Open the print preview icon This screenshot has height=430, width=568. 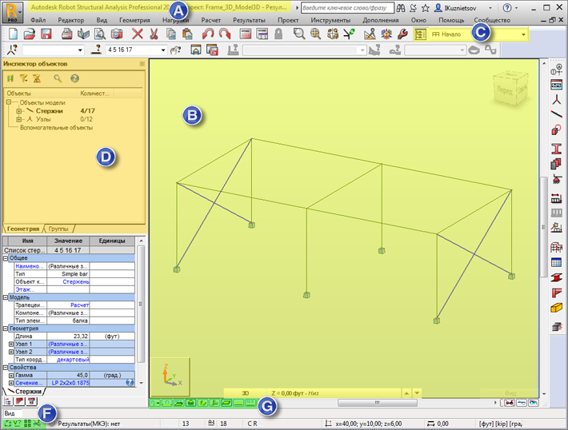tap(100, 34)
